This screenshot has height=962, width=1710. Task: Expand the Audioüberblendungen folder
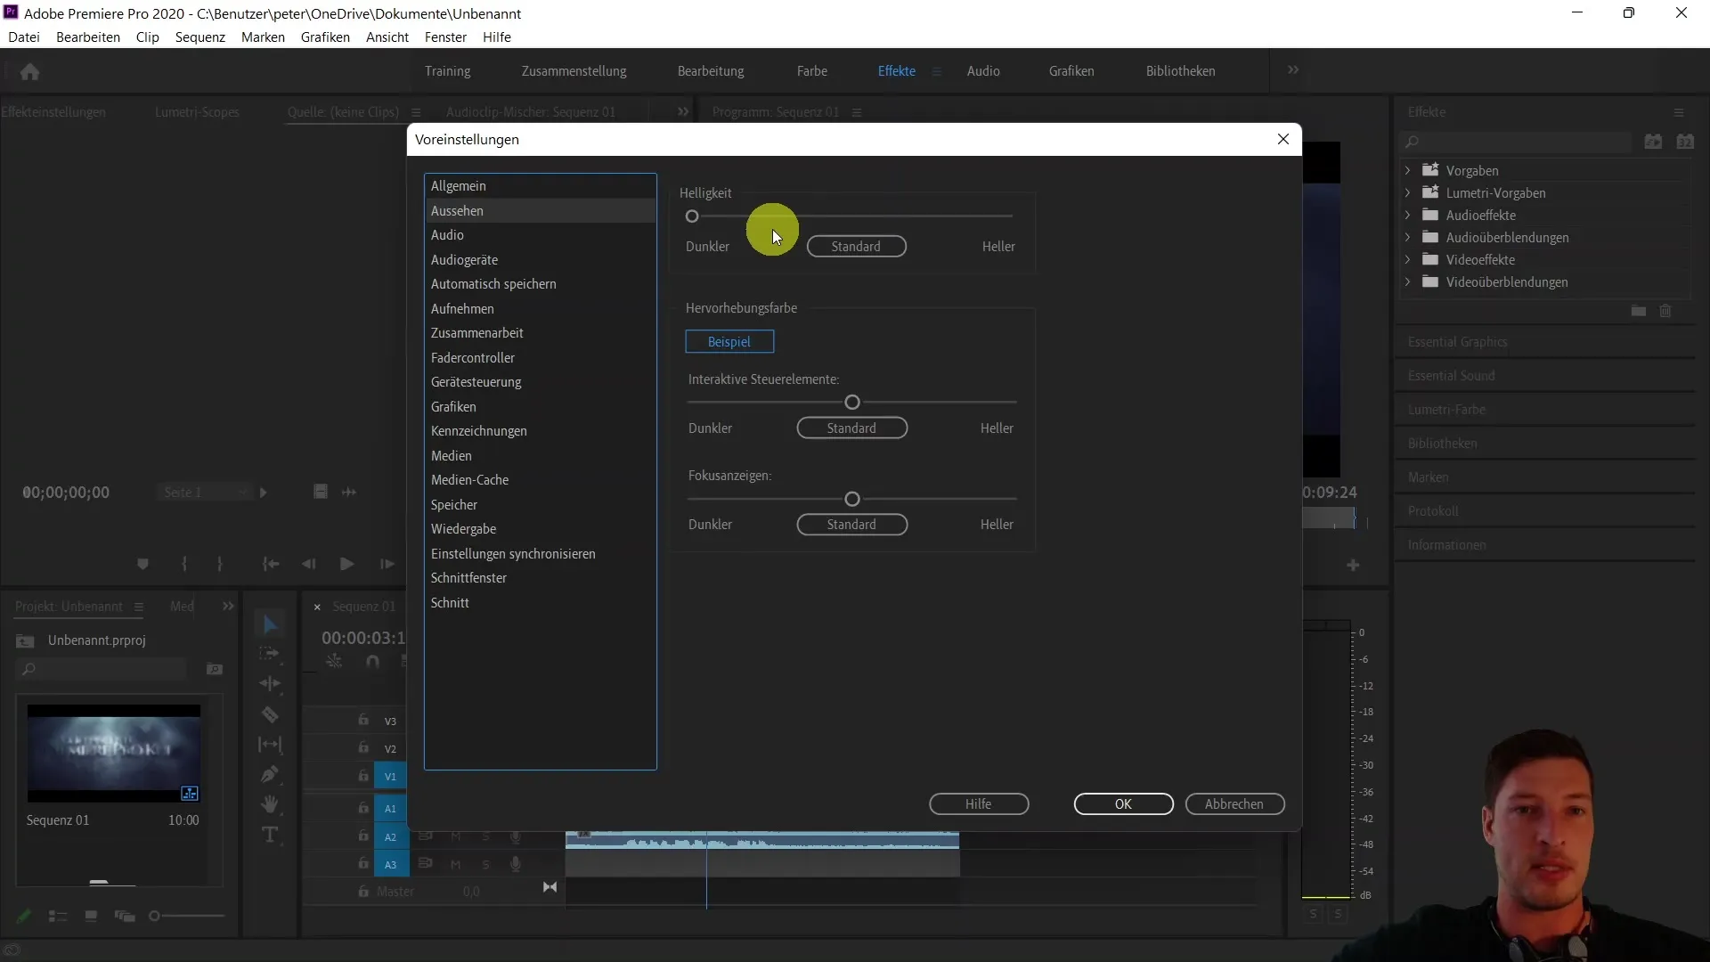click(x=1407, y=237)
